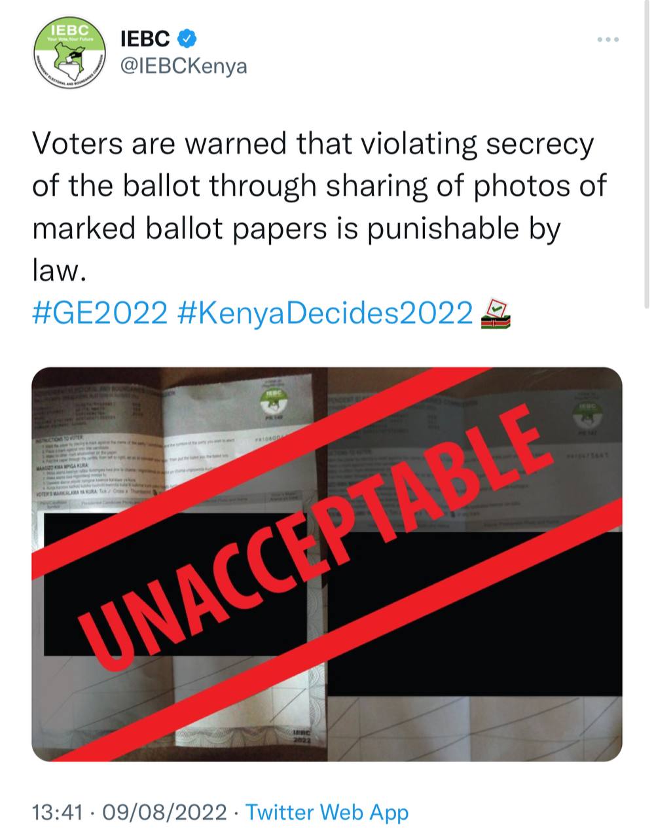Click the ballot box emoji

pyautogui.click(x=496, y=313)
